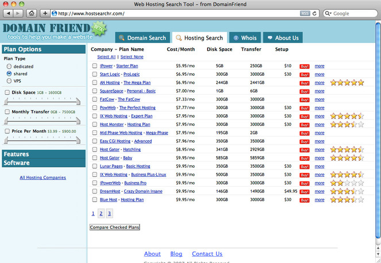Enable the Monthly Transfer filter checkbox
This screenshot has width=381, height=263.
click(7, 112)
